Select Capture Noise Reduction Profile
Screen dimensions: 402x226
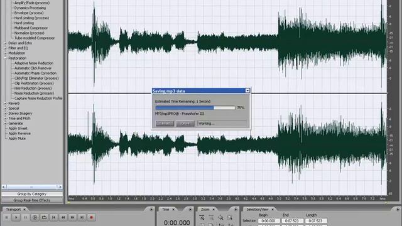point(38,98)
